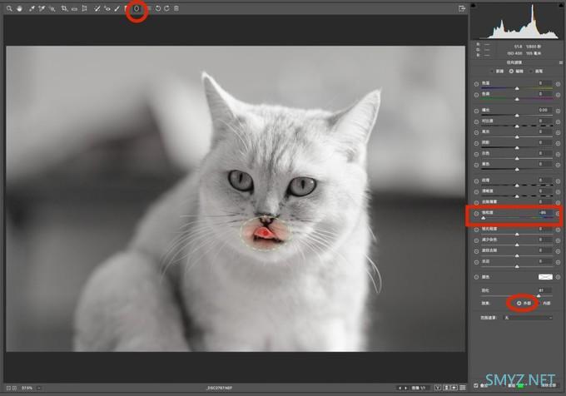Click the Temperature slider handle

pyautogui.click(x=517, y=88)
